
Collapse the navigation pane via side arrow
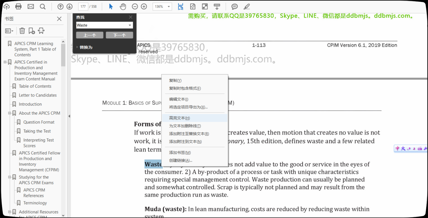tap(69, 116)
